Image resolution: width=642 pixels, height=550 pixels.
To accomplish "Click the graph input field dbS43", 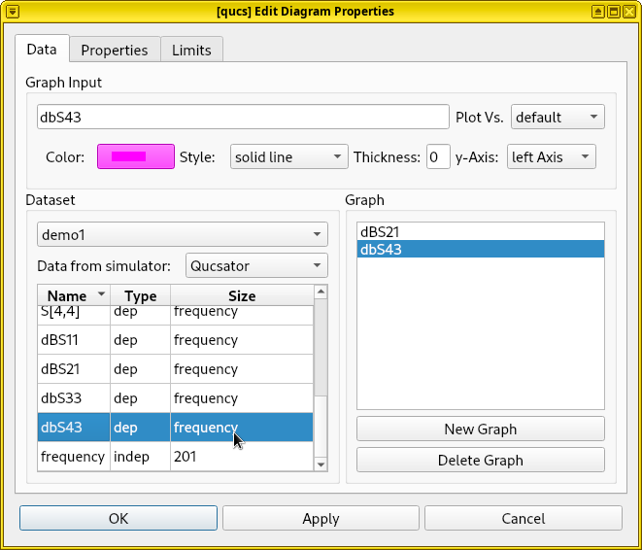I will tap(242, 118).
